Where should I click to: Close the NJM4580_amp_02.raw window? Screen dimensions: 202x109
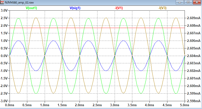click(x=196, y=2)
